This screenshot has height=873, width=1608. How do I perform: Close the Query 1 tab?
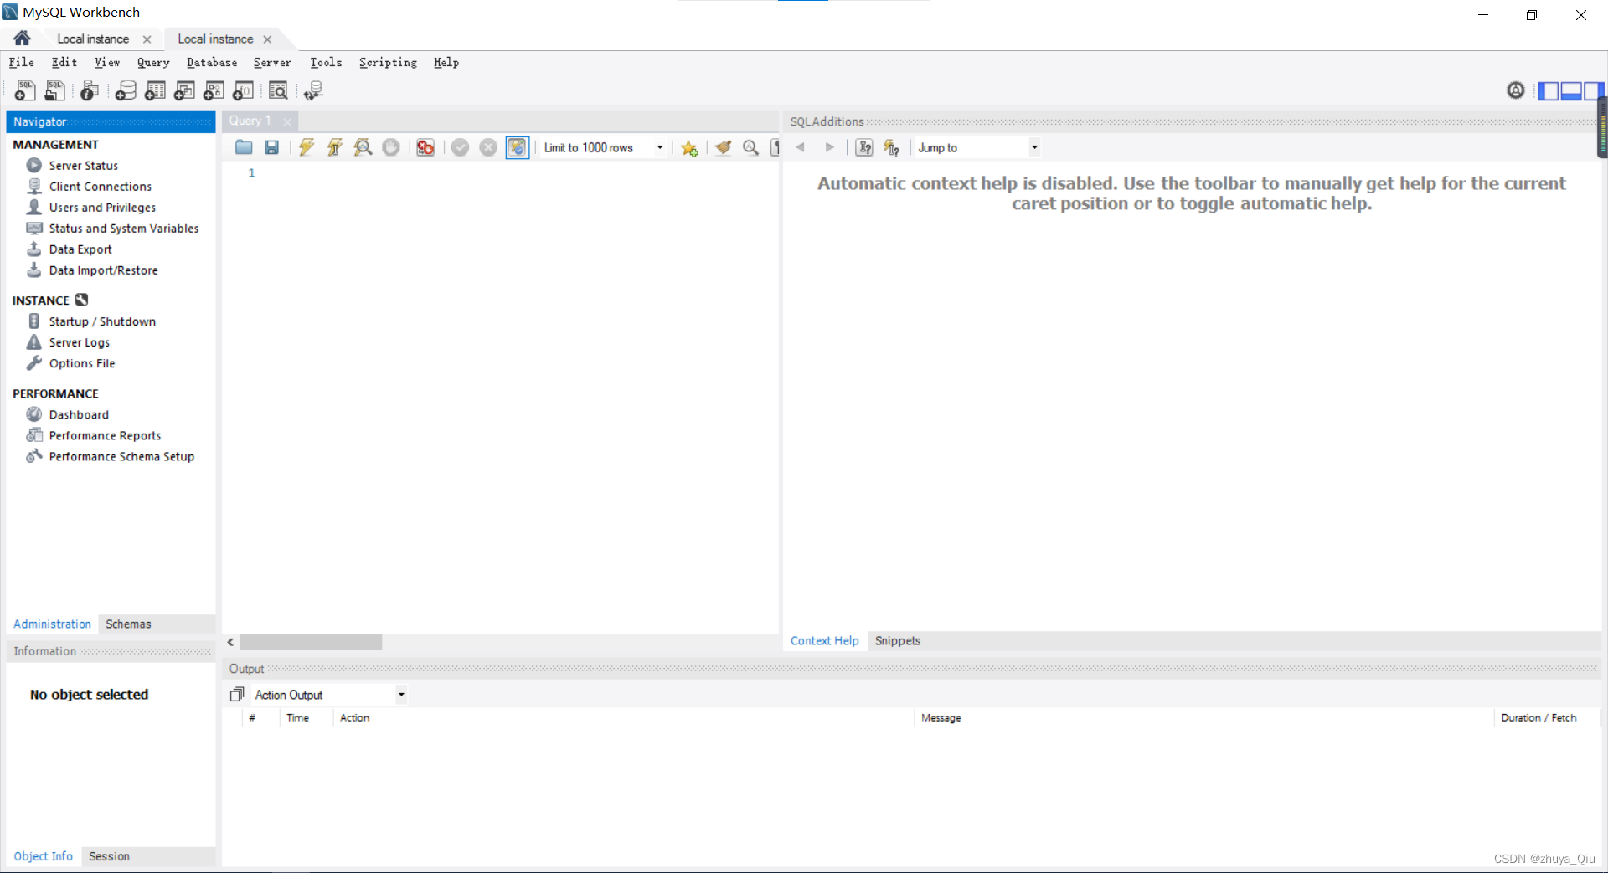coord(287,121)
